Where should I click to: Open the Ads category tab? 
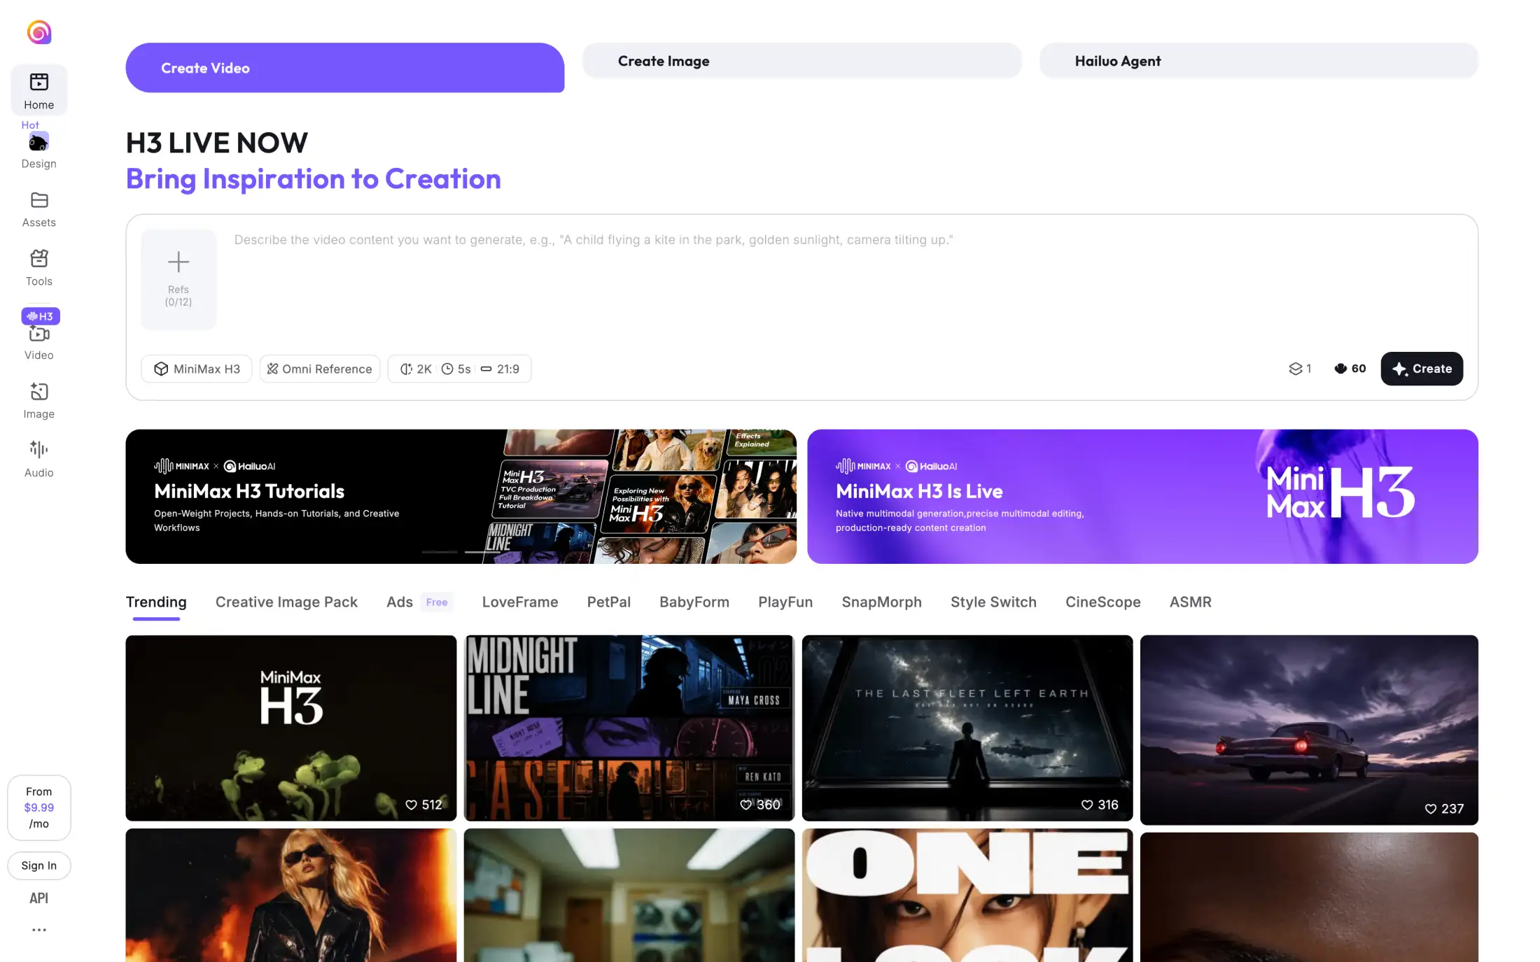[x=419, y=602]
